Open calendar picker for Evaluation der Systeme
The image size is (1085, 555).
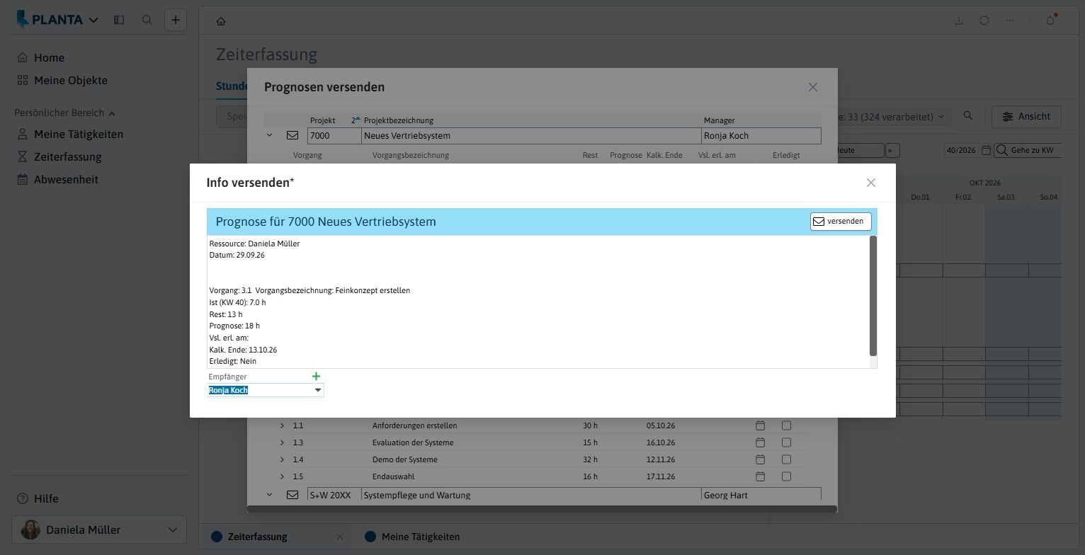[x=760, y=442]
